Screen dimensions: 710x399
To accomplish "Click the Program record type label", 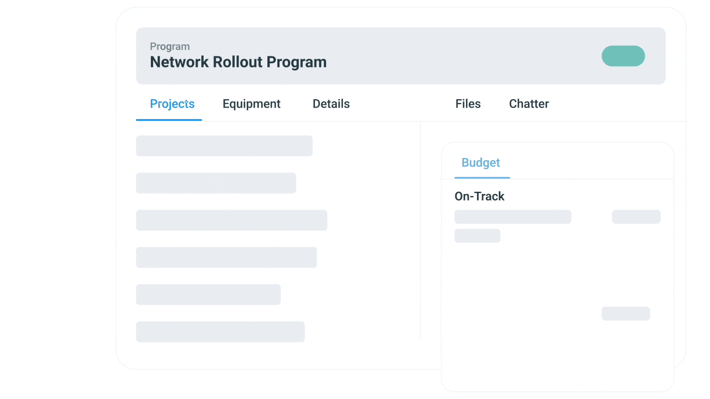I will coord(170,47).
